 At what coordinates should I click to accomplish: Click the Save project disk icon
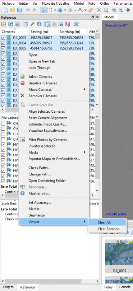pyautogui.click(x=19, y=10)
